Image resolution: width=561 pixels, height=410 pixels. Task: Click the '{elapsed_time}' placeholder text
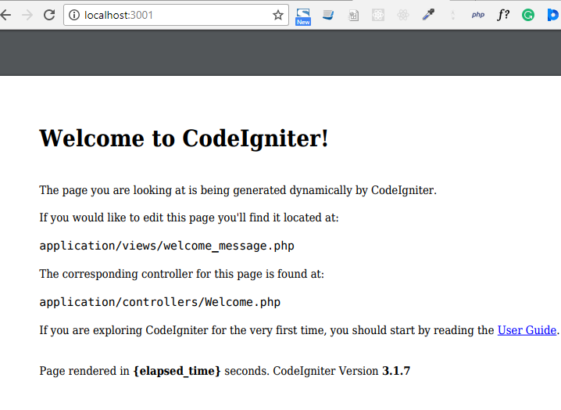(177, 371)
